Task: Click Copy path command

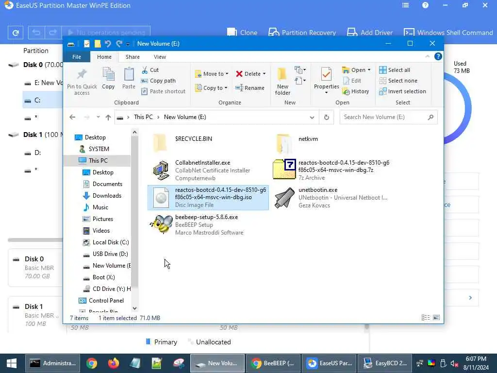Action: (159, 81)
